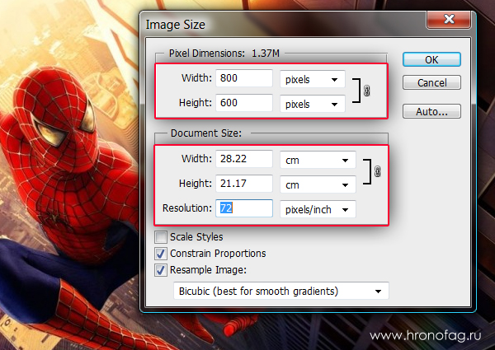Open the pixel Width units dropdown
This screenshot has width=495, height=350.
click(312, 79)
